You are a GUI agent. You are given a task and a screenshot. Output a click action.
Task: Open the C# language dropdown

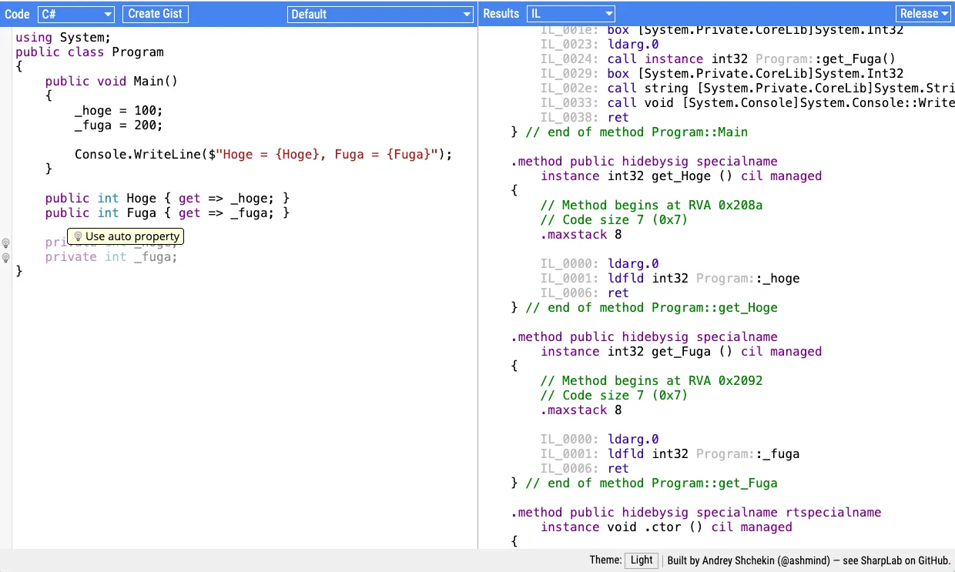(75, 14)
